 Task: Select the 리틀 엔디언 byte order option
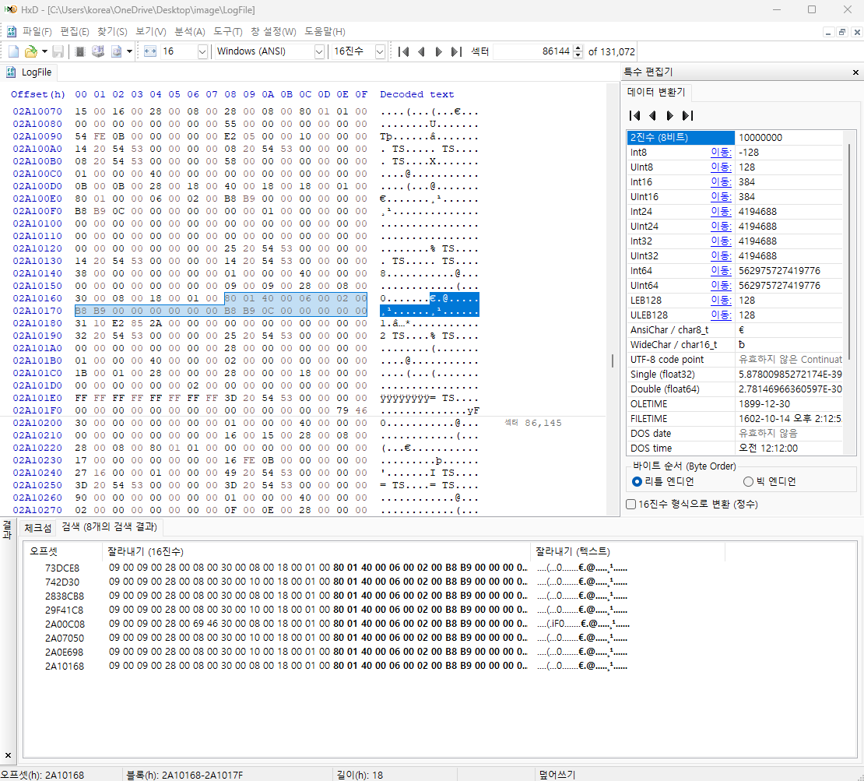coord(637,482)
